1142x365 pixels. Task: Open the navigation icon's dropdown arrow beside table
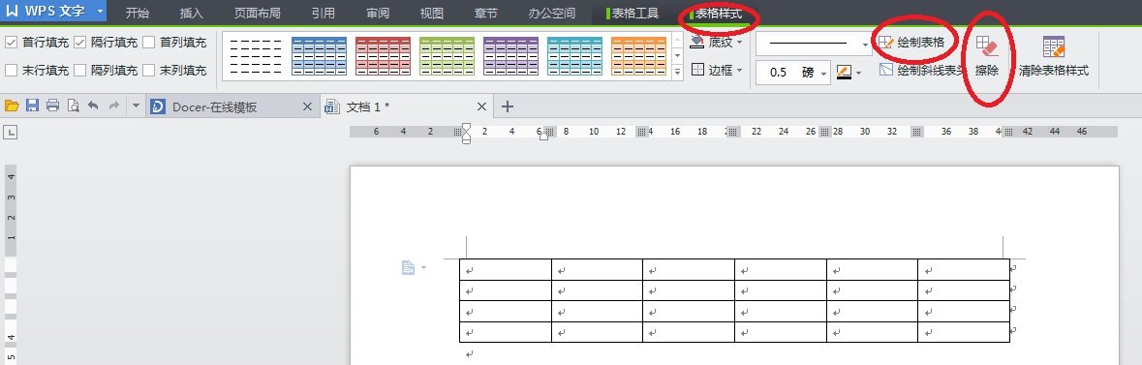pyautogui.click(x=424, y=268)
